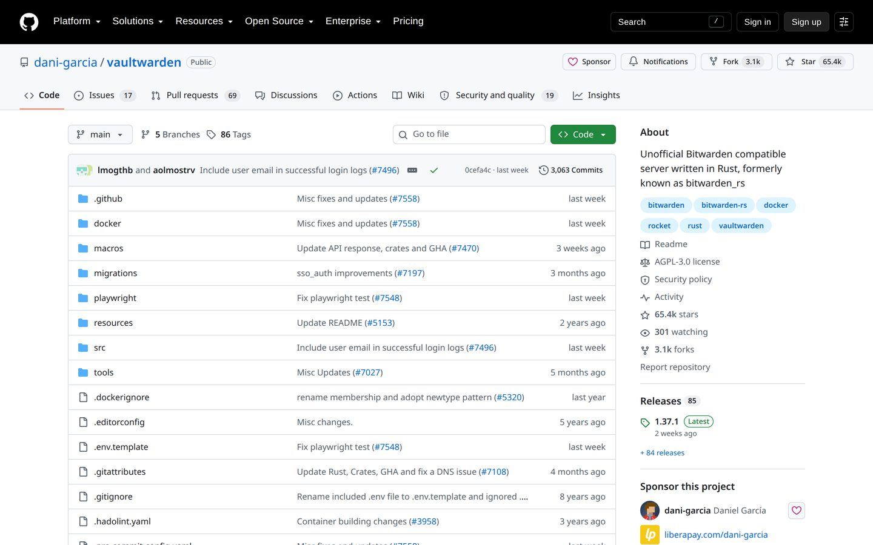The image size is (873, 545).
Task: Expand the Resources menu
Action: point(204,21)
